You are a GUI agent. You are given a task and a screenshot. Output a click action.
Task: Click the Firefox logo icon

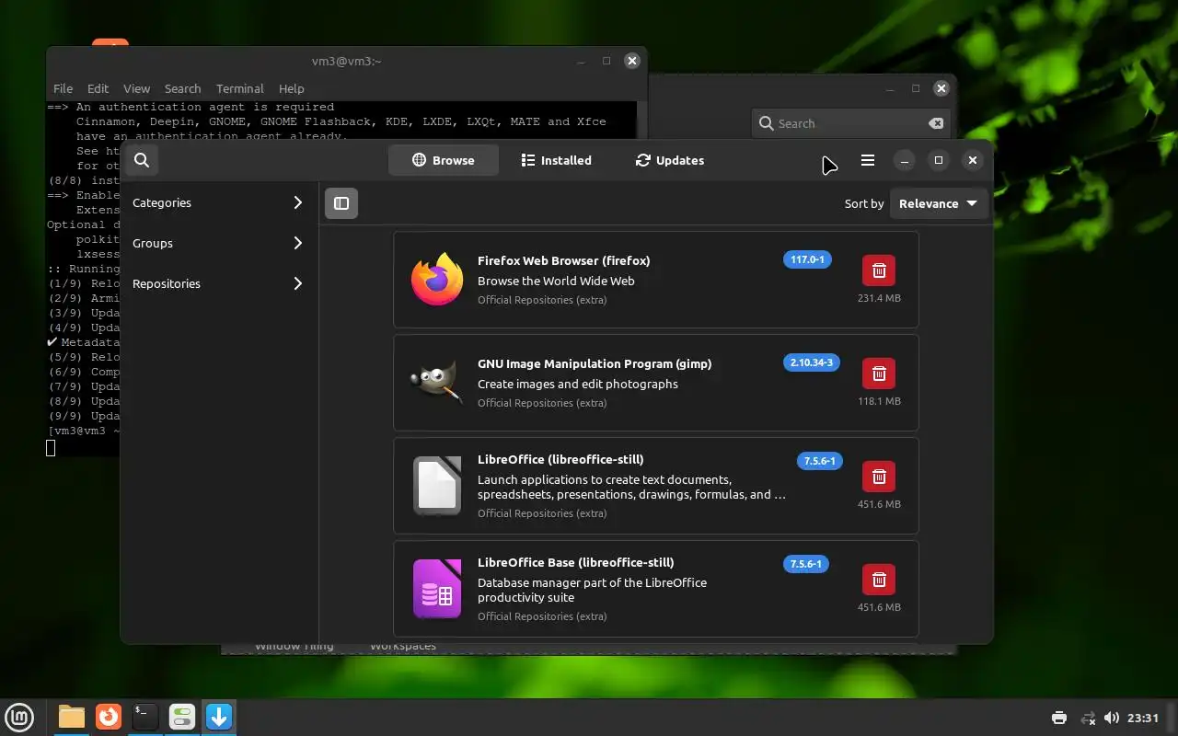pos(437,279)
